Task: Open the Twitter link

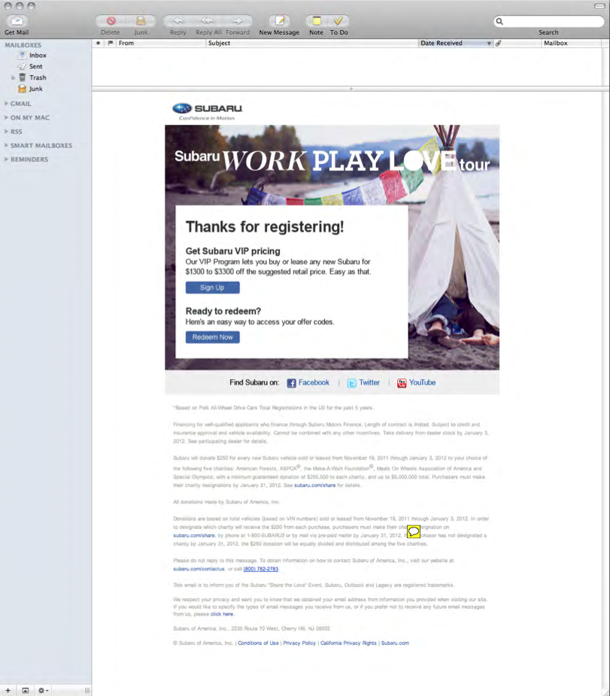Action: [363, 383]
